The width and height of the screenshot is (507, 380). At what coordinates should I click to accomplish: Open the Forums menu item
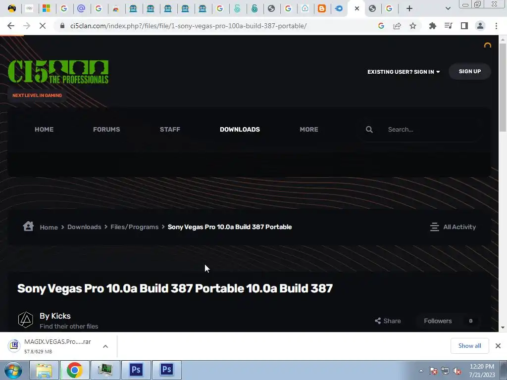click(106, 129)
